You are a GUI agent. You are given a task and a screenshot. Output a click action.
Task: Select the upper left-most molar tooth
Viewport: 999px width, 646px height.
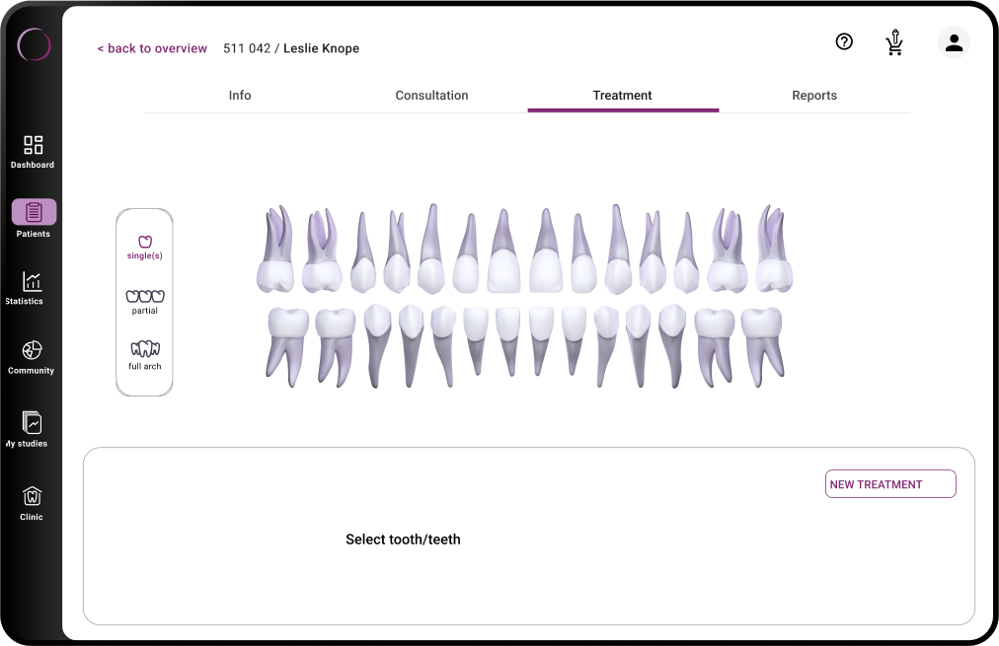(275, 252)
